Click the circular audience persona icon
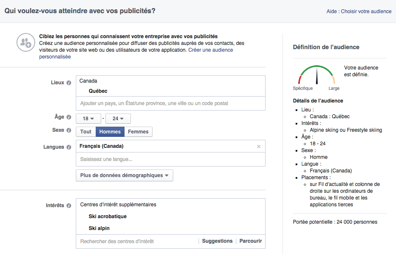This screenshot has height=255, width=396. [x=25, y=43]
